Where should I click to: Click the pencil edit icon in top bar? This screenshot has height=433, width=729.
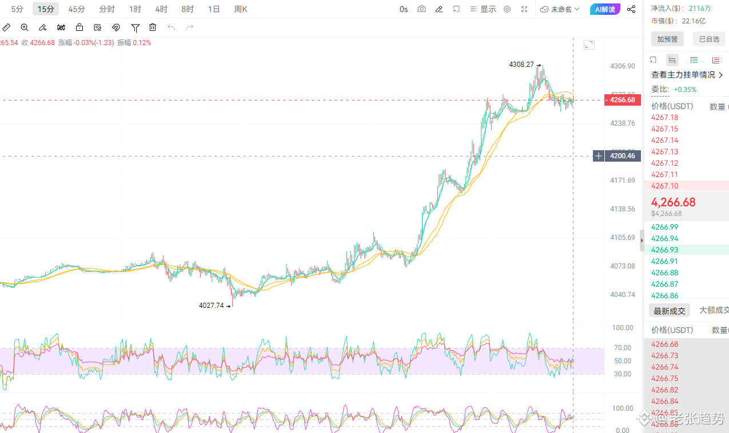[x=439, y=9]
